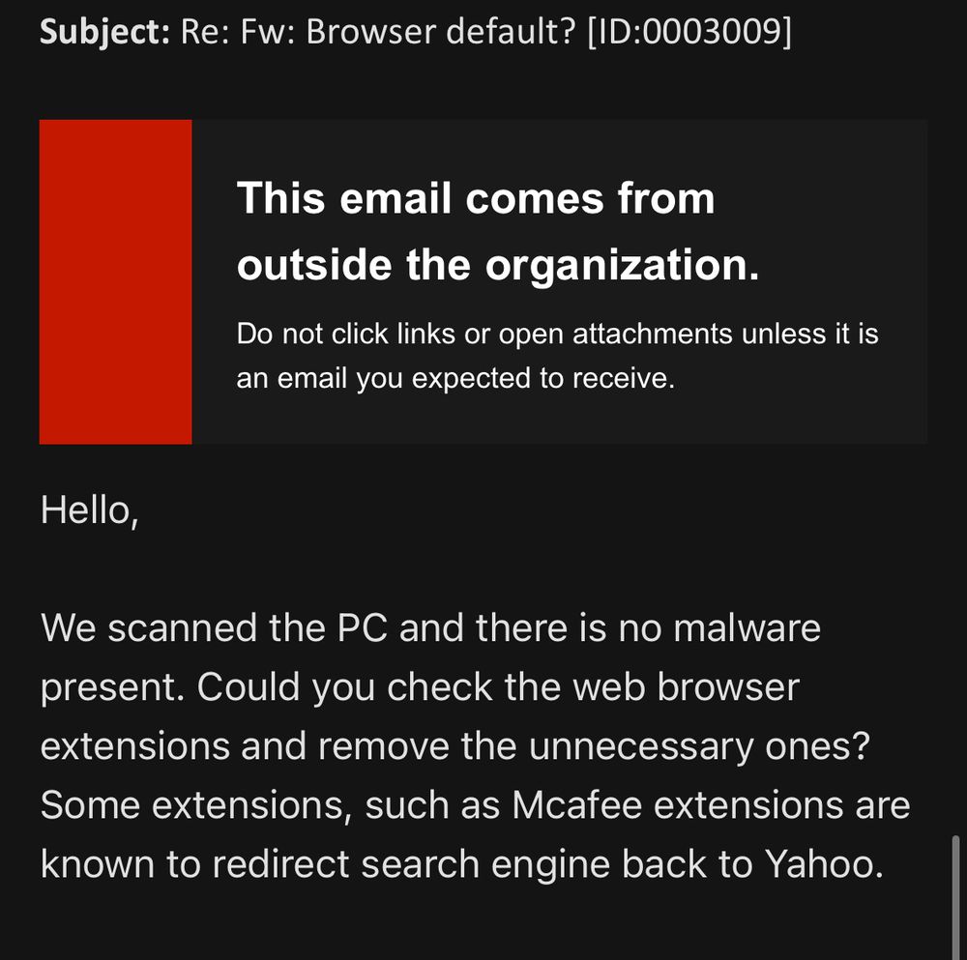Tap the "Hello," greeting

[89, 510]
